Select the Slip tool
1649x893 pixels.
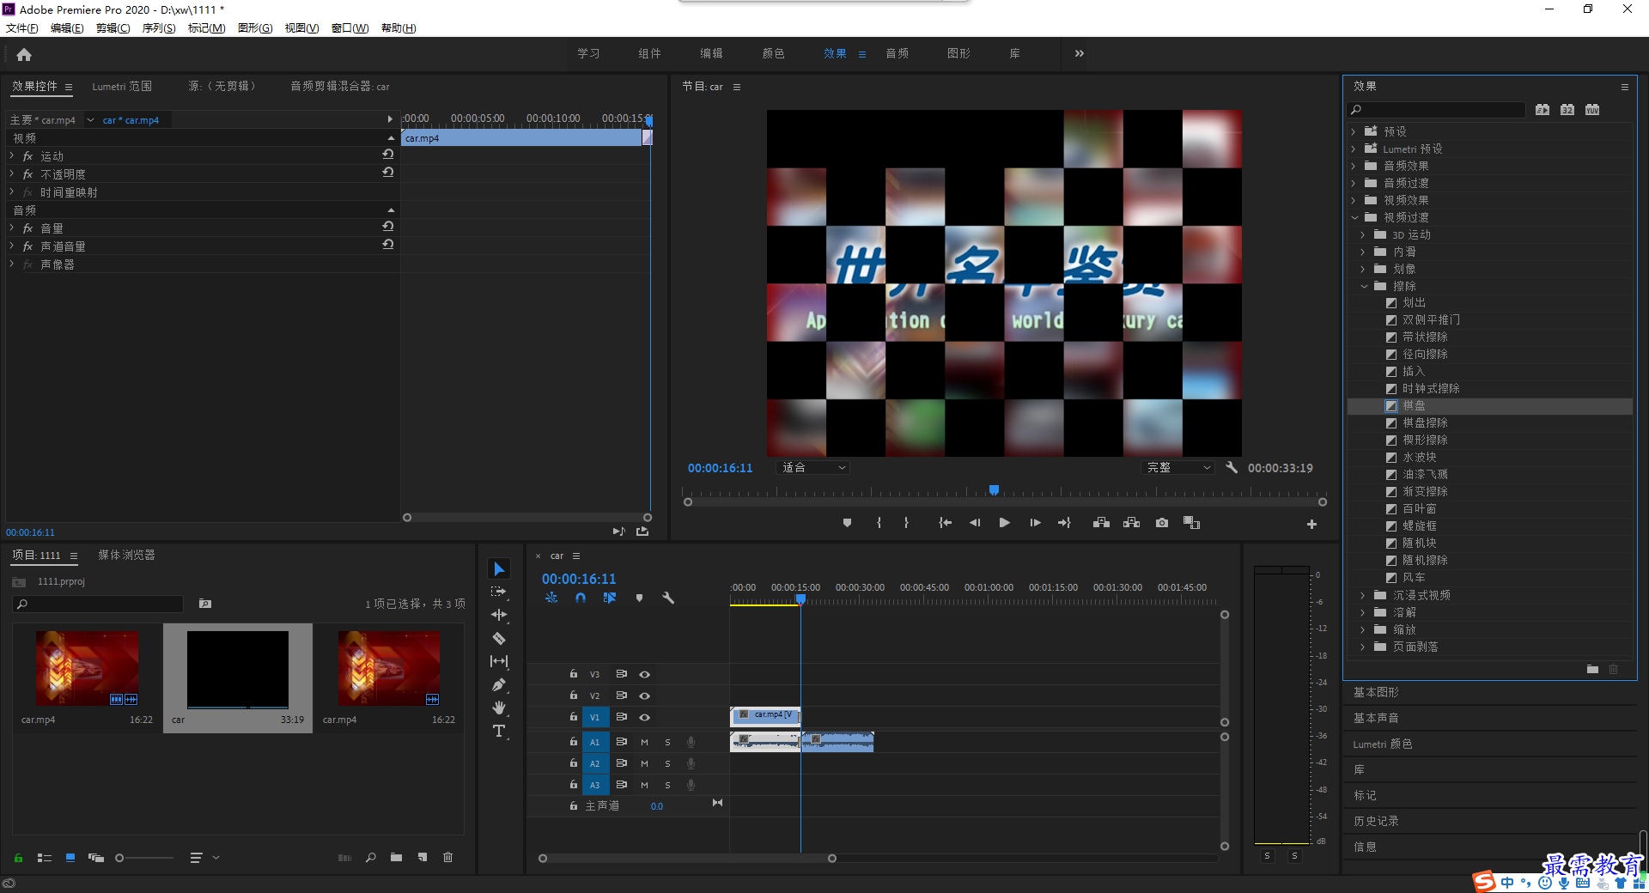point(499,661)
